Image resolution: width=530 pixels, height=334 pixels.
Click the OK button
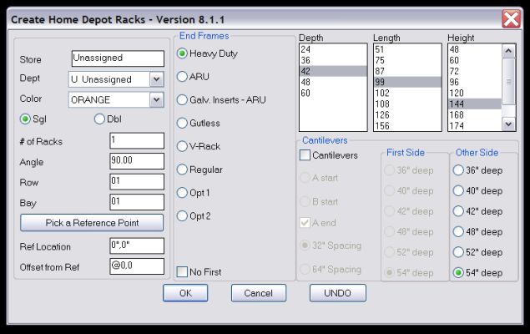click(x=185, y=293)
